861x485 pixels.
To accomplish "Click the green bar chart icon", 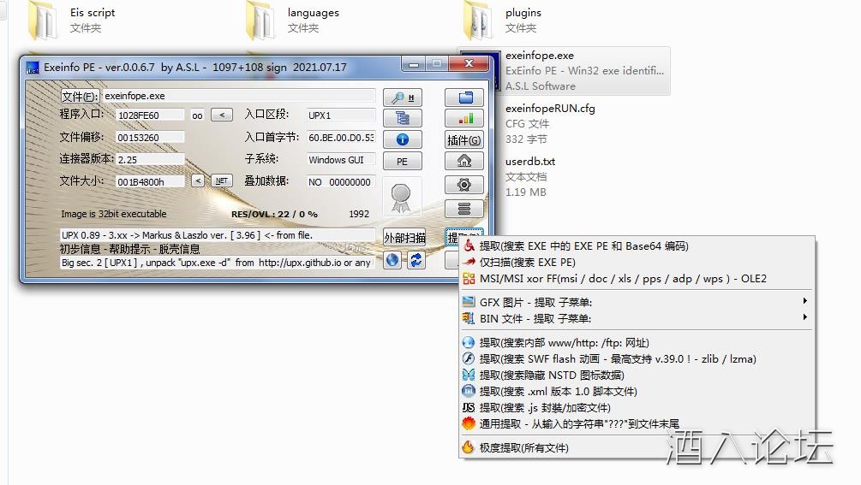I will 463,118.
